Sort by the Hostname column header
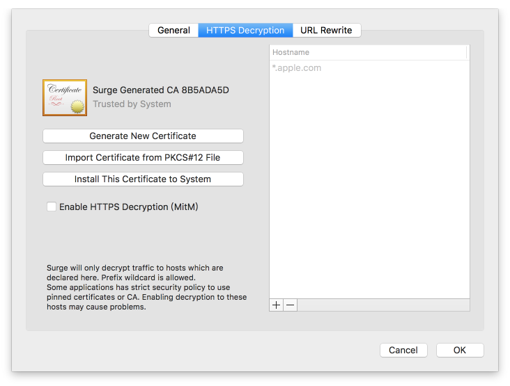This screenshot has width=510, height=386. 367,52
